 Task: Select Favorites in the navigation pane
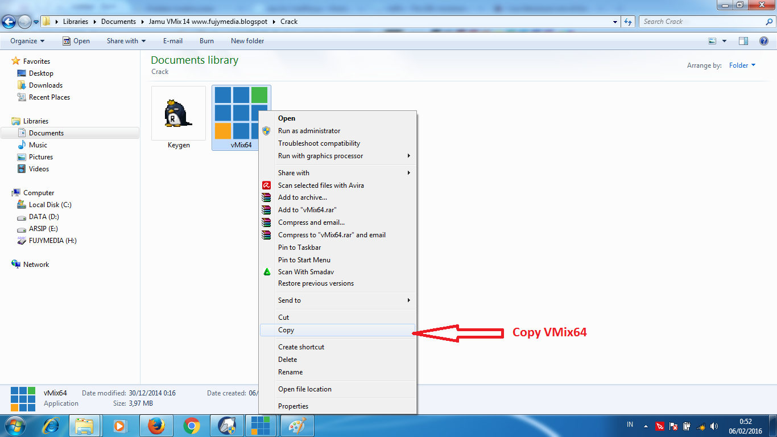pyautogui.click(x=36, y=61)
